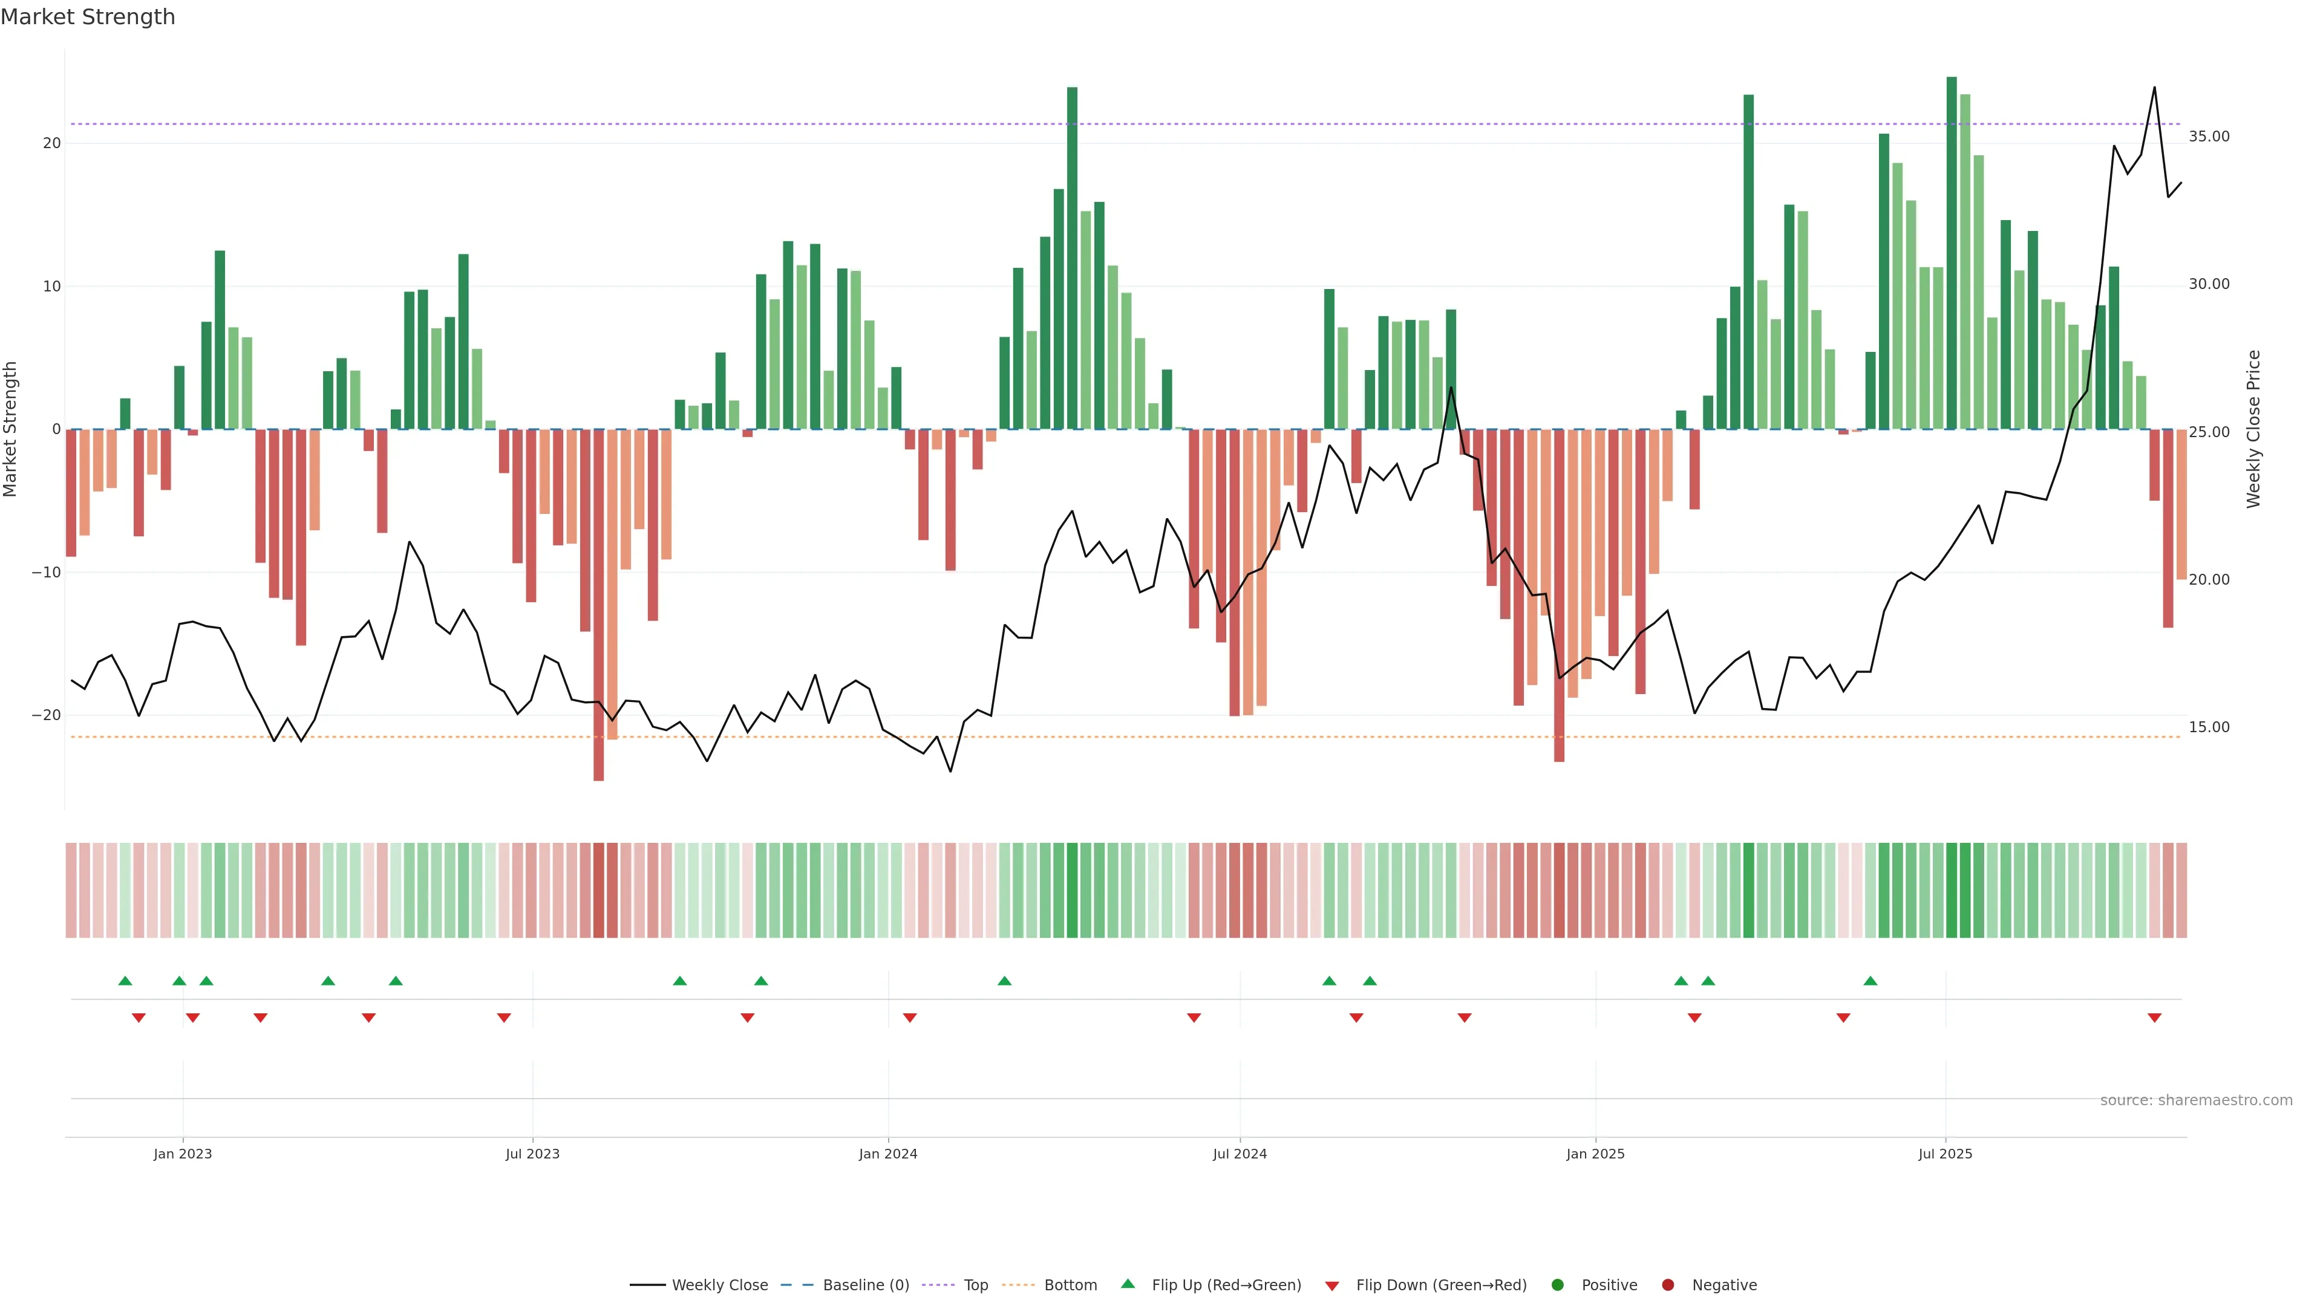Image resolution: width=2323 pixels, height=1306 pixels.
Task: Toggle Top threshold legend entry
Action: (x=975, y=1284)
